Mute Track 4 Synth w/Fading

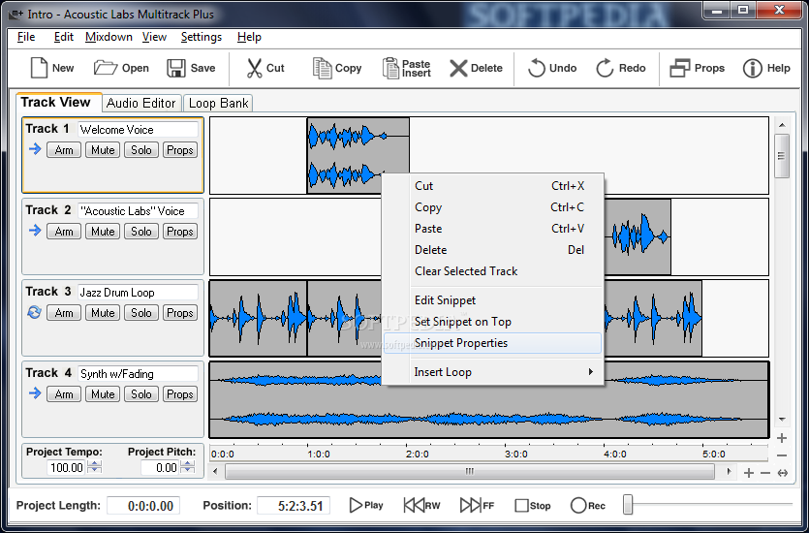click(x=103, y=394)
